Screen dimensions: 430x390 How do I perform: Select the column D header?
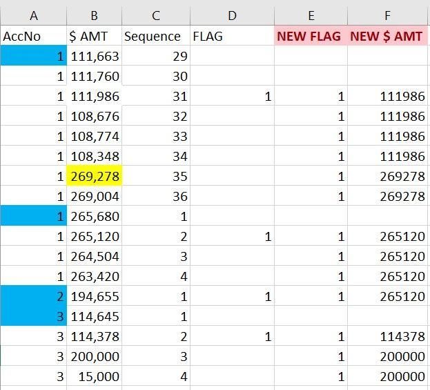(x=232, y=16)
